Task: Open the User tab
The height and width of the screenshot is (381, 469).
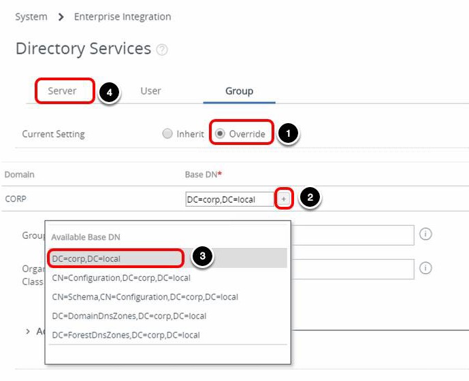Action: click(x=150, y=90)
